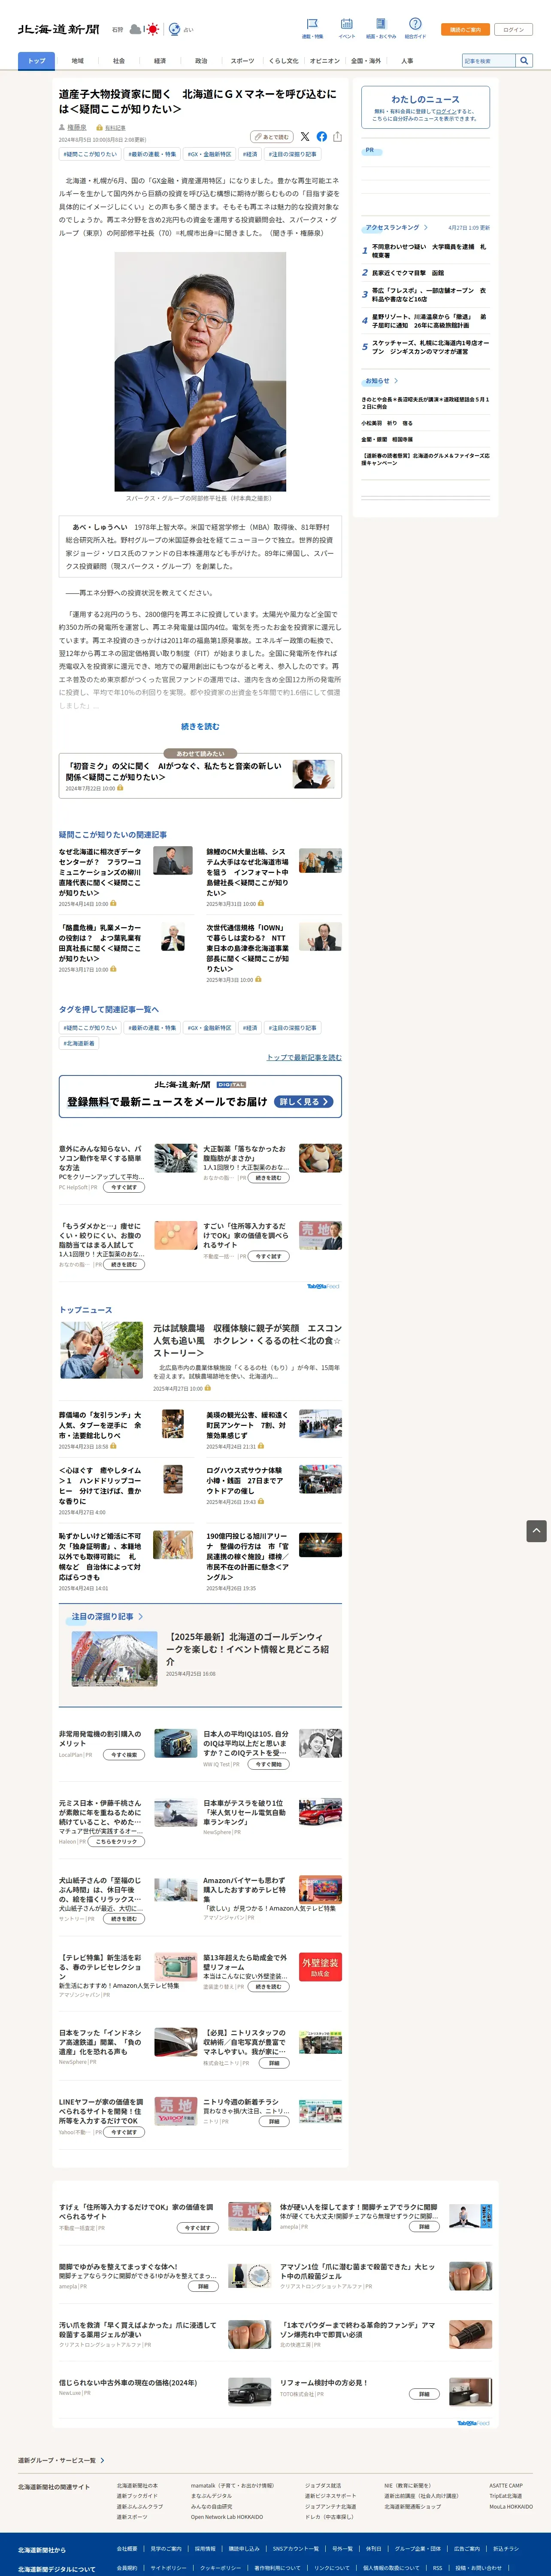Viewport: 551px width, 2576px height.
Task: Select the 全国・海外 navigation tab
Action: point(366,61)
